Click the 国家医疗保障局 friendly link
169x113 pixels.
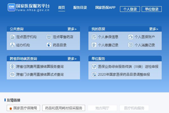(x=23, y=108)
